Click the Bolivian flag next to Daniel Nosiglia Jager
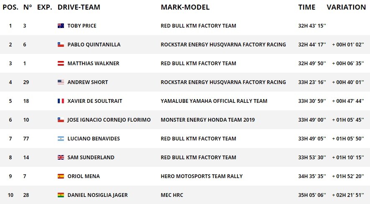This screenshot has height=204, width=370. [61, 195]
